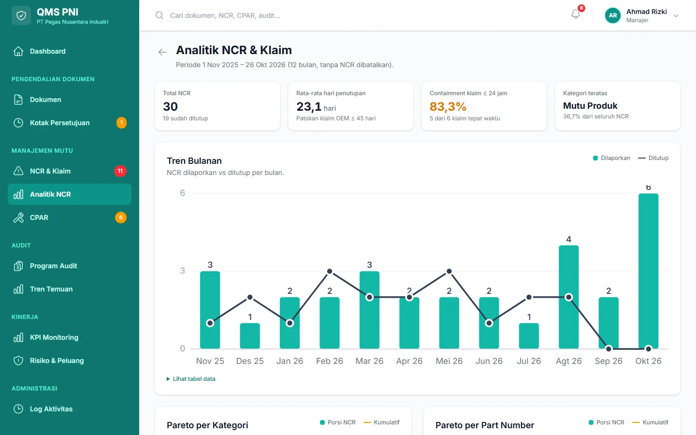Viewport: 696px width, 435px height.
Task: Click the 83,3% containment value
Action: 448,106
